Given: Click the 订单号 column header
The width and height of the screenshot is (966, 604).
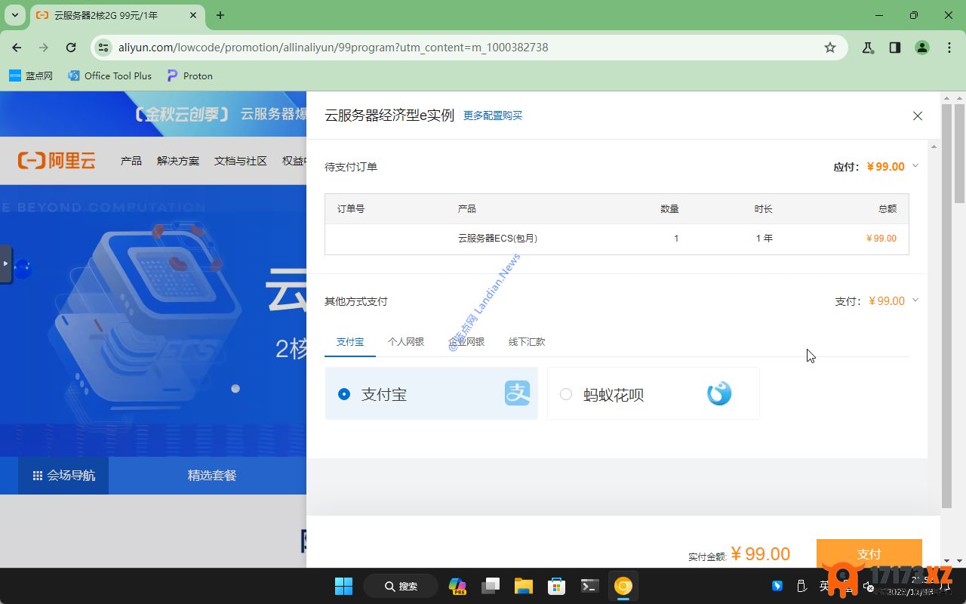Looking at the screenshot, I should pos(351,209).
